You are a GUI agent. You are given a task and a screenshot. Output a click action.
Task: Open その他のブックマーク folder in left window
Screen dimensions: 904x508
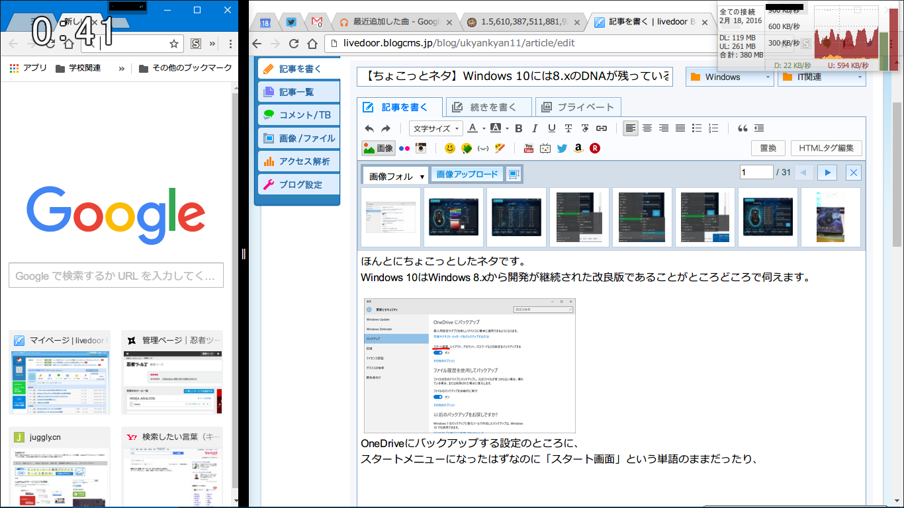[x=185, y=67]
